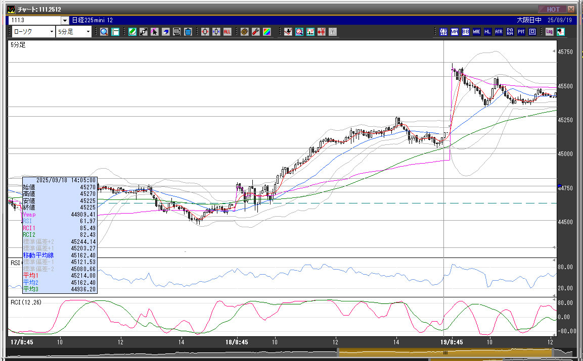Select the pencil drawing tool icon
The width and height of the screenshot is (583, 361).
click(132, 31)
